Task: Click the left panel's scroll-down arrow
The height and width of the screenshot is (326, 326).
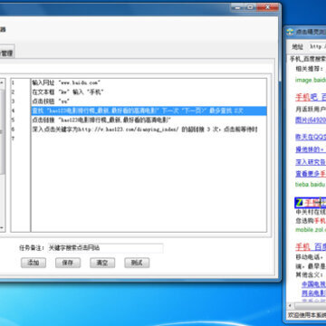Action: [x=2, y=227]
